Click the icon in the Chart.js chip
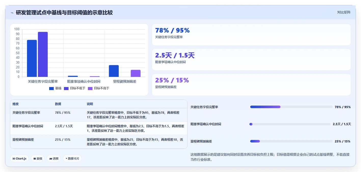 pyautogui.click(x=14, y=159)
